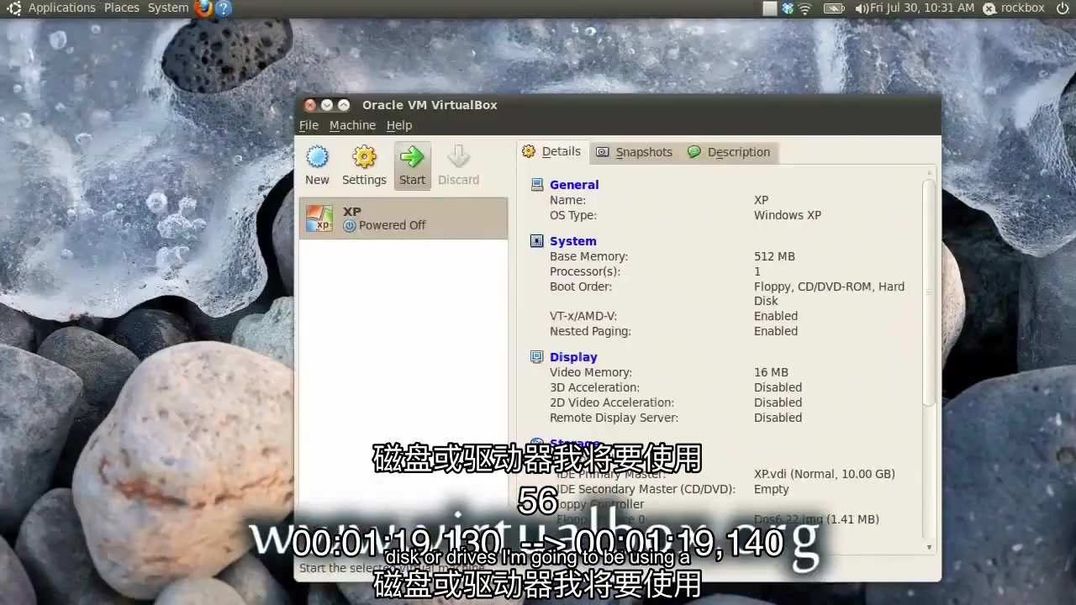The image size is (1076, 605).
Task: Open the System menu in top panel
Action: pyautogui.click(x=168, y=8)
